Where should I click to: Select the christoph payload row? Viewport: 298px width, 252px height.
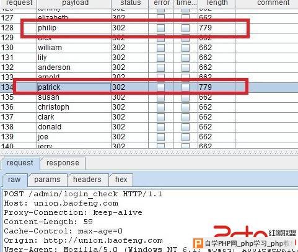(149, 107)
